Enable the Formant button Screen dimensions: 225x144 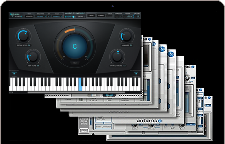tap(101, 16)
